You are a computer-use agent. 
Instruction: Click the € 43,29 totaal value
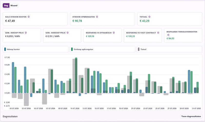click(145, 21)
